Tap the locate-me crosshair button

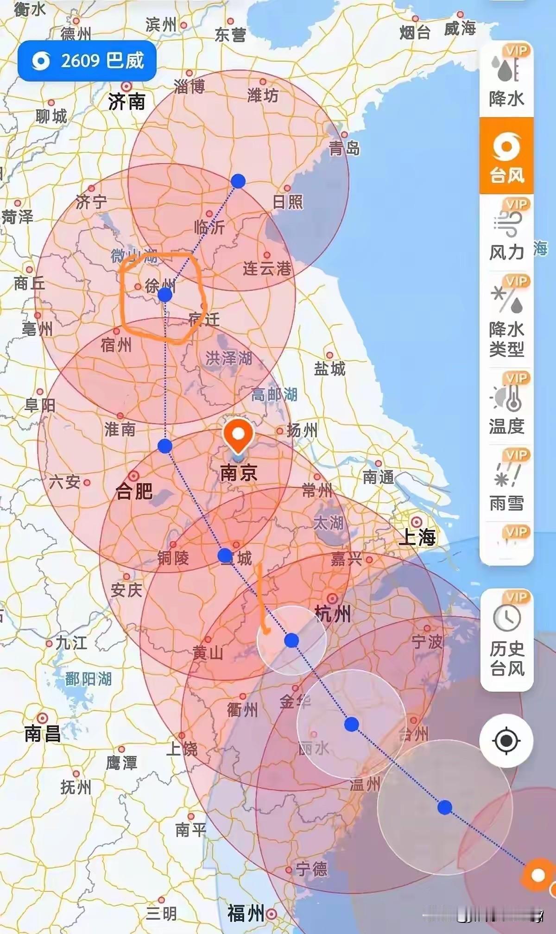coord(506,740)
